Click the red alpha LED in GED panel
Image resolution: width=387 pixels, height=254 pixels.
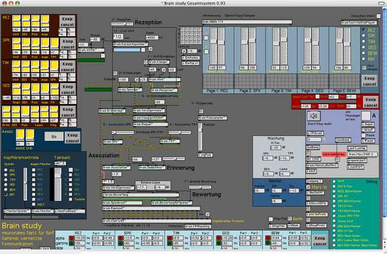click(219, 238)
